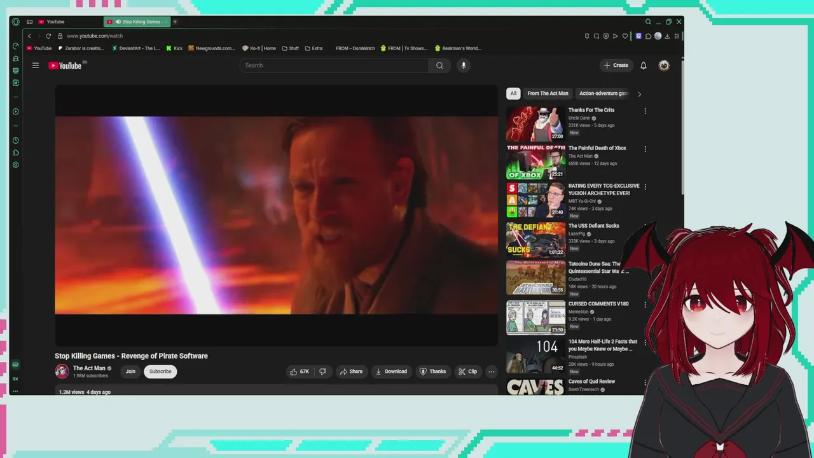Open The Act Man channel name link
This screenshot has width=814, height=458.
pos(89,368)
